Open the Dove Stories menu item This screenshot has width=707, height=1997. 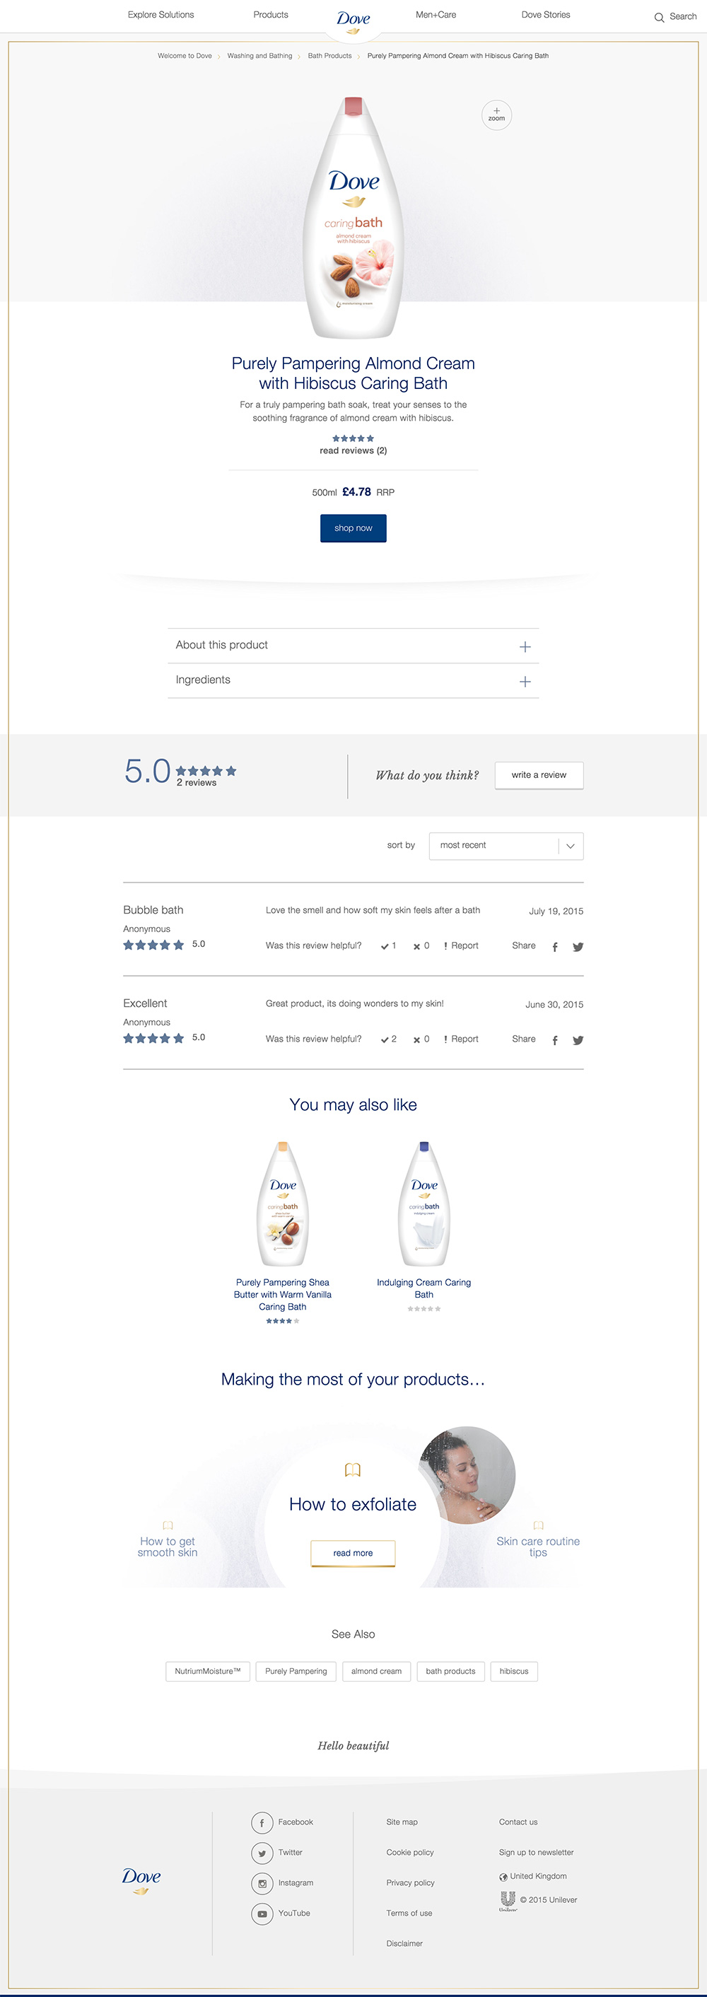546,15
